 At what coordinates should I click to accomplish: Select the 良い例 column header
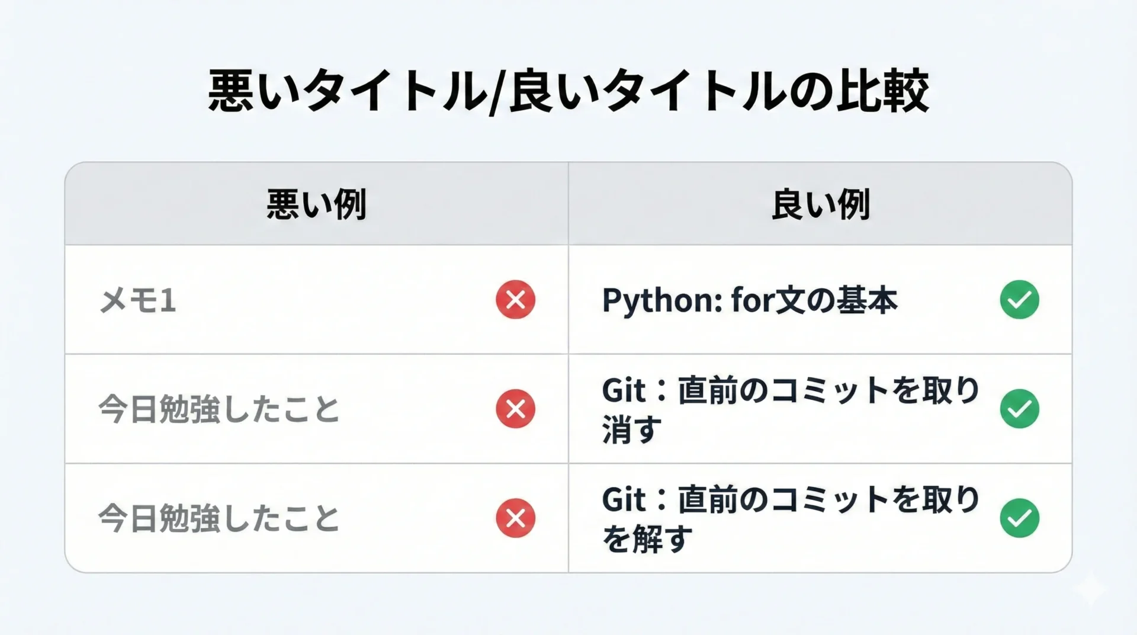point(820,204)
